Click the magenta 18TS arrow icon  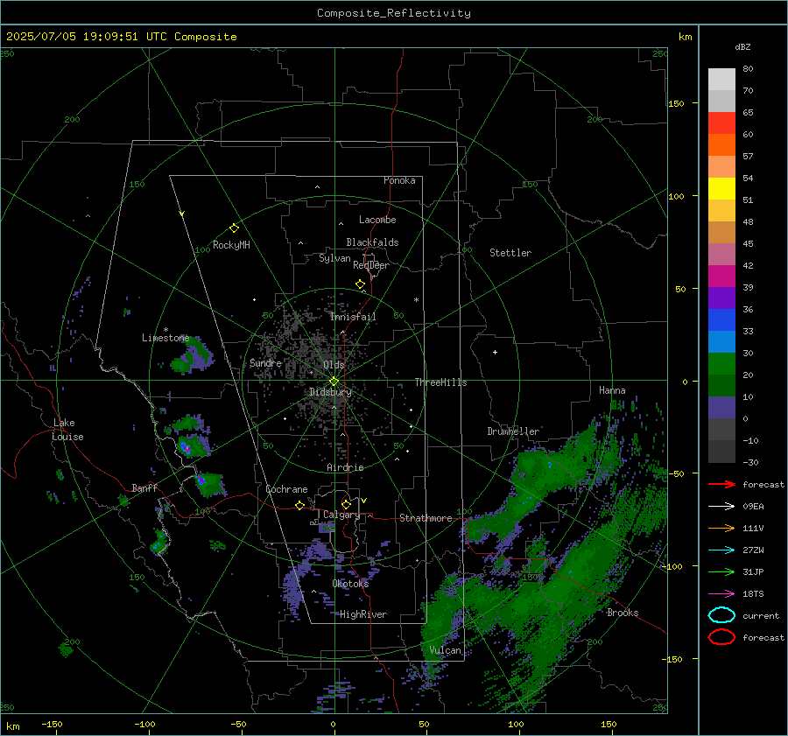pyautogui.click(x=721, y=594)
